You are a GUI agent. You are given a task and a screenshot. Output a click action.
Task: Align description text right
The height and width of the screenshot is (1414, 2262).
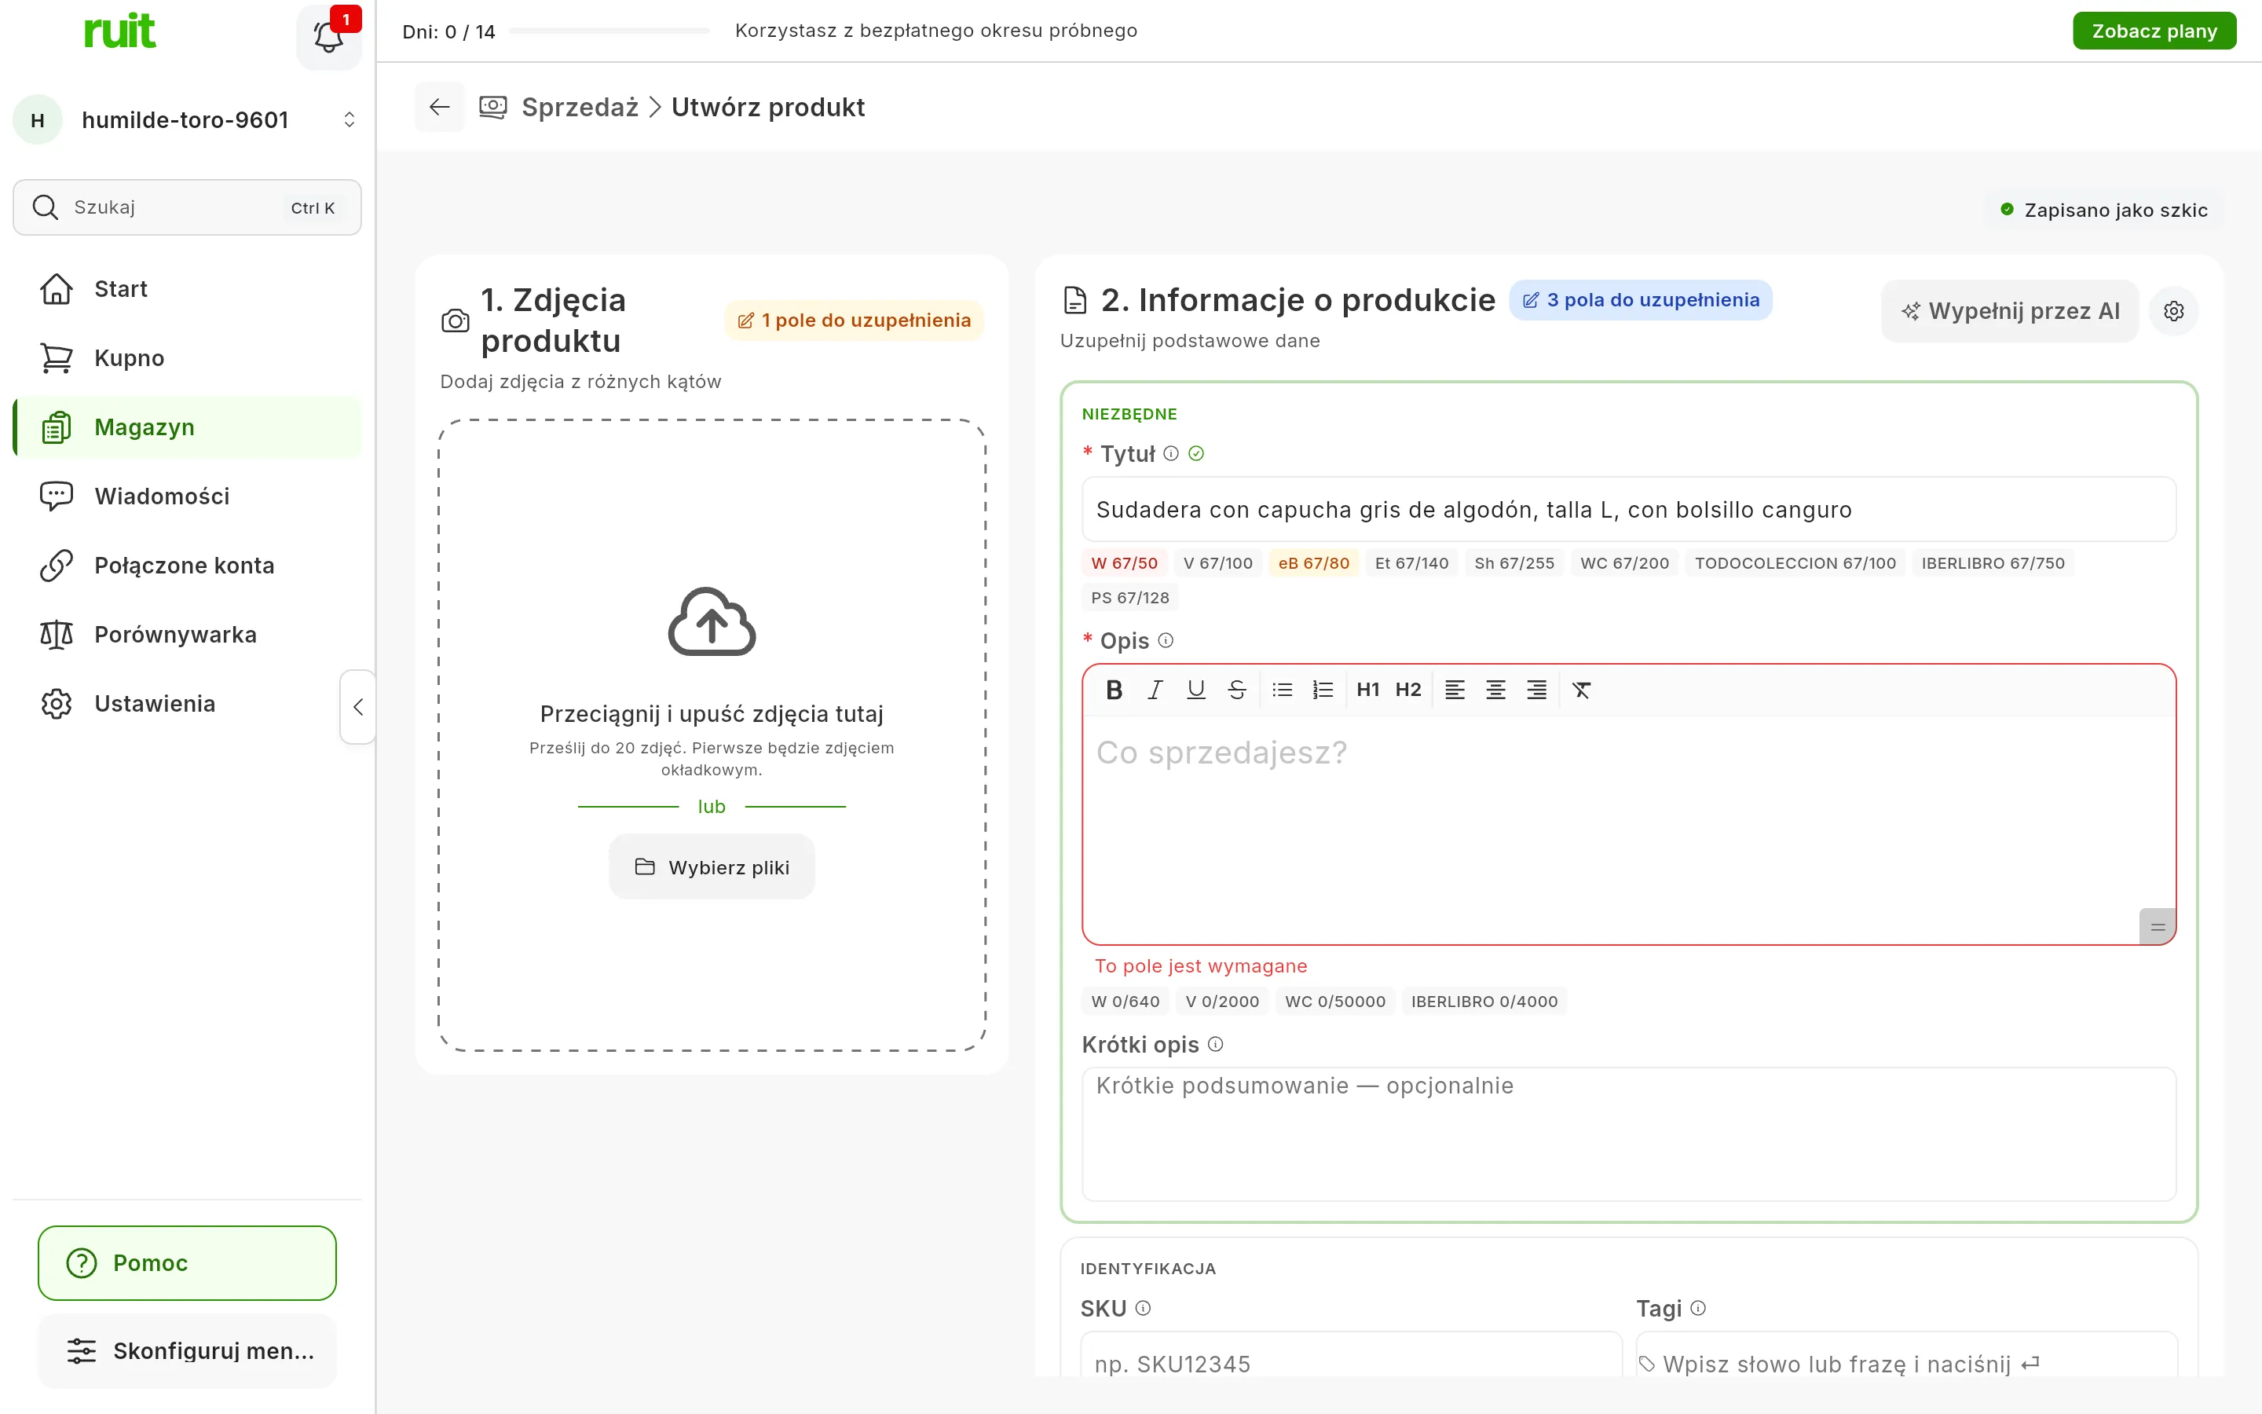tap(1536, 691)
